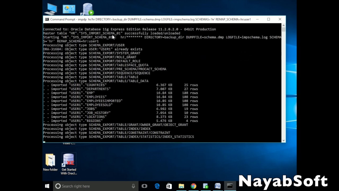Click the microphone icon in taskbar search

(133, 186)
